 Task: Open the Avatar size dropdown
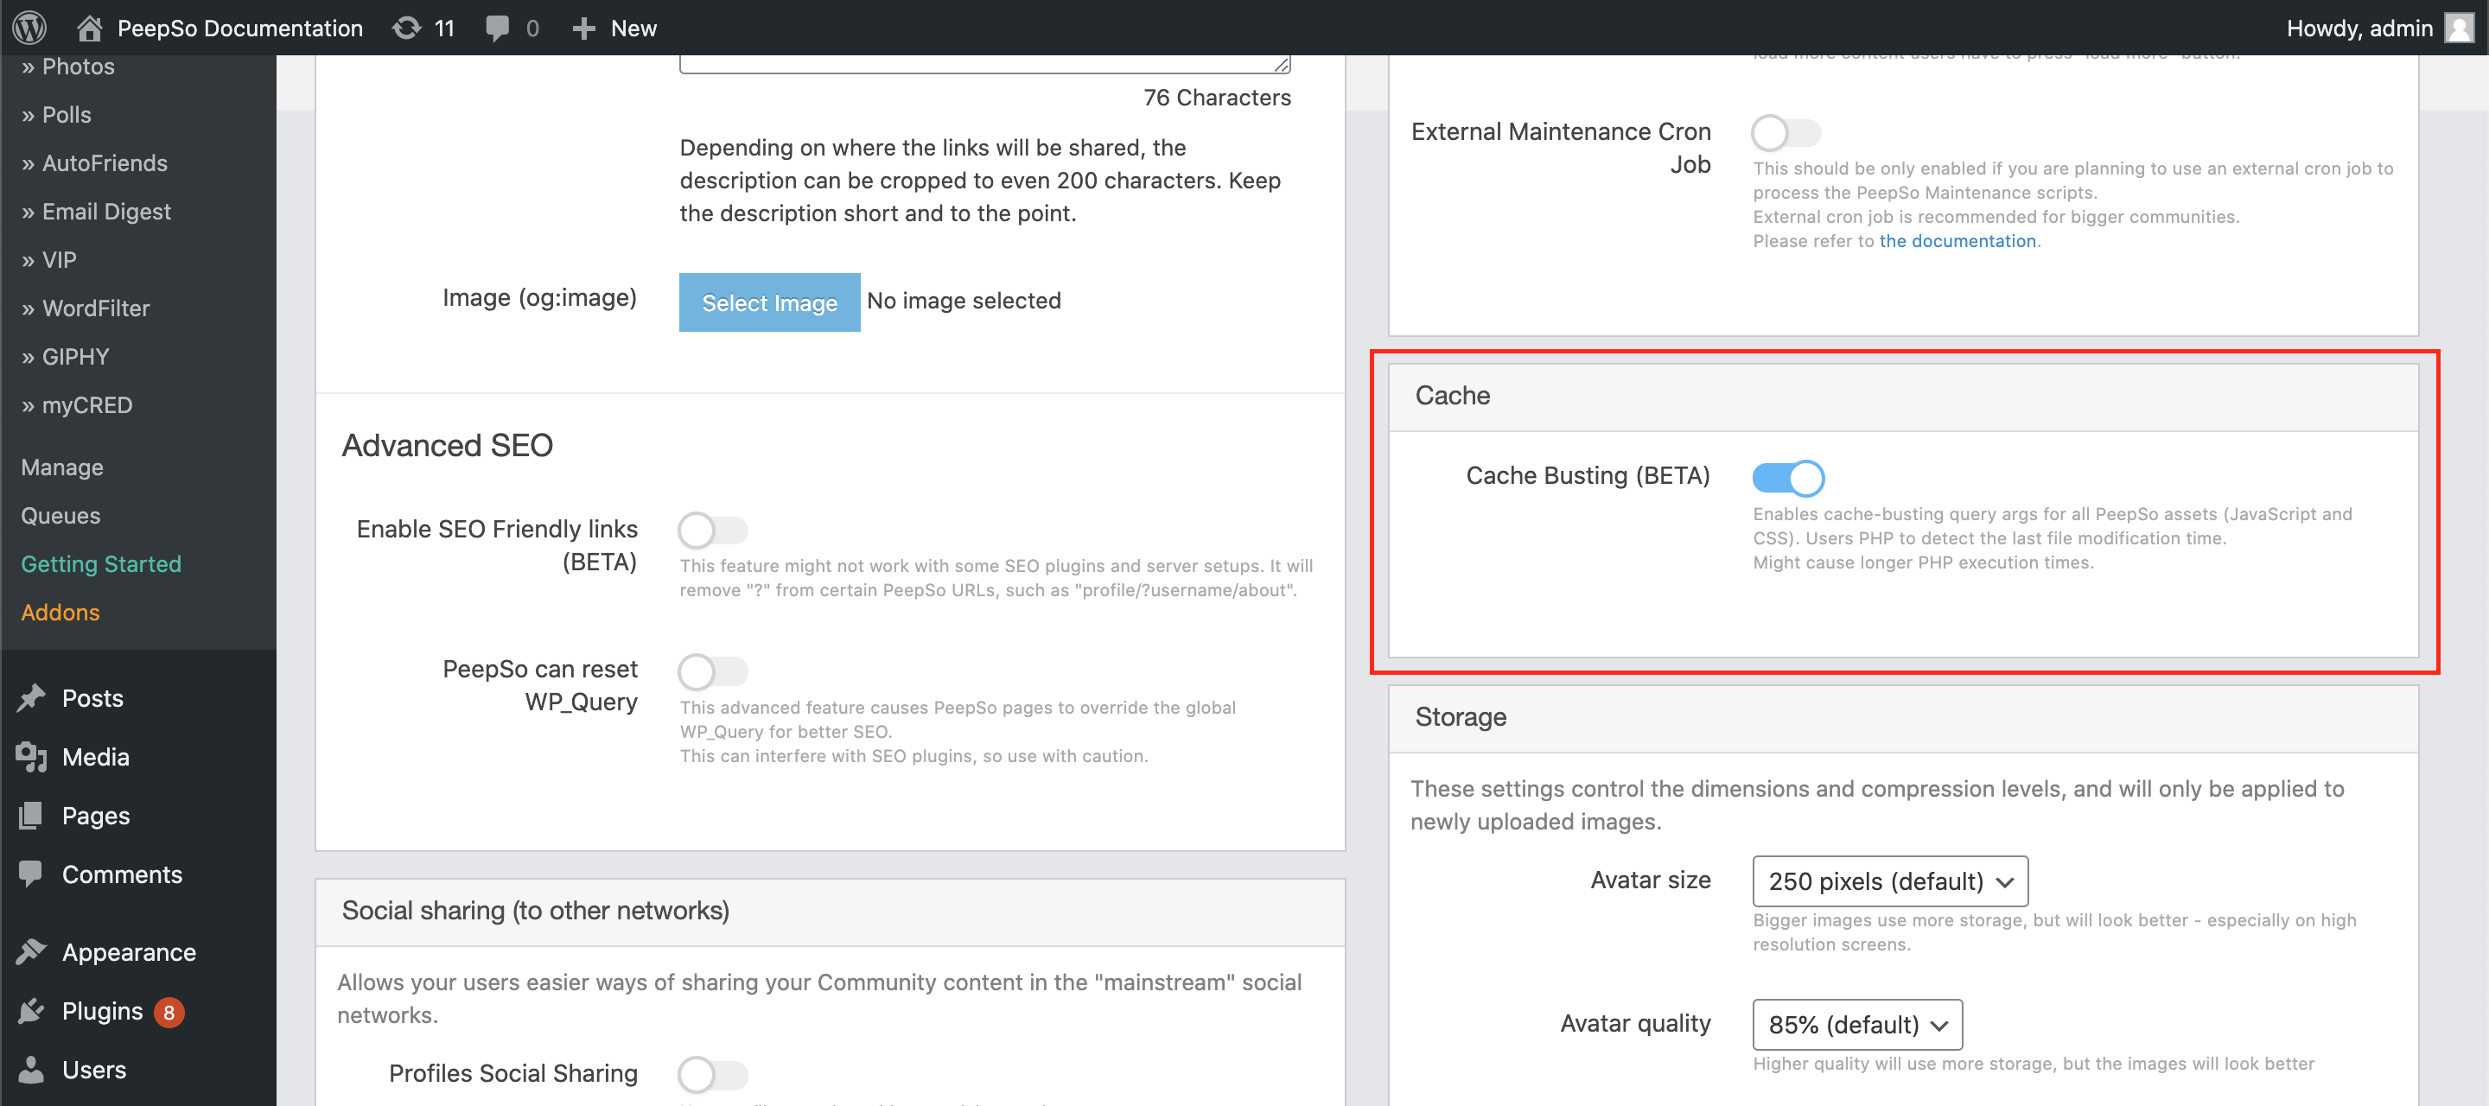click(x=1890, y=881)
